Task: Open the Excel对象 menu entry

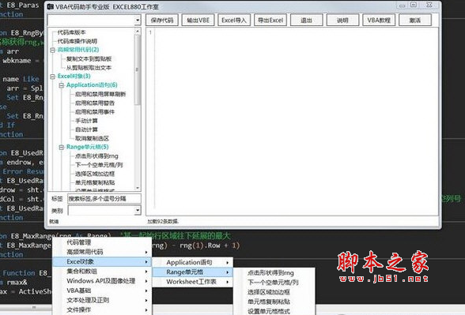Action: (x=102, y=262)
